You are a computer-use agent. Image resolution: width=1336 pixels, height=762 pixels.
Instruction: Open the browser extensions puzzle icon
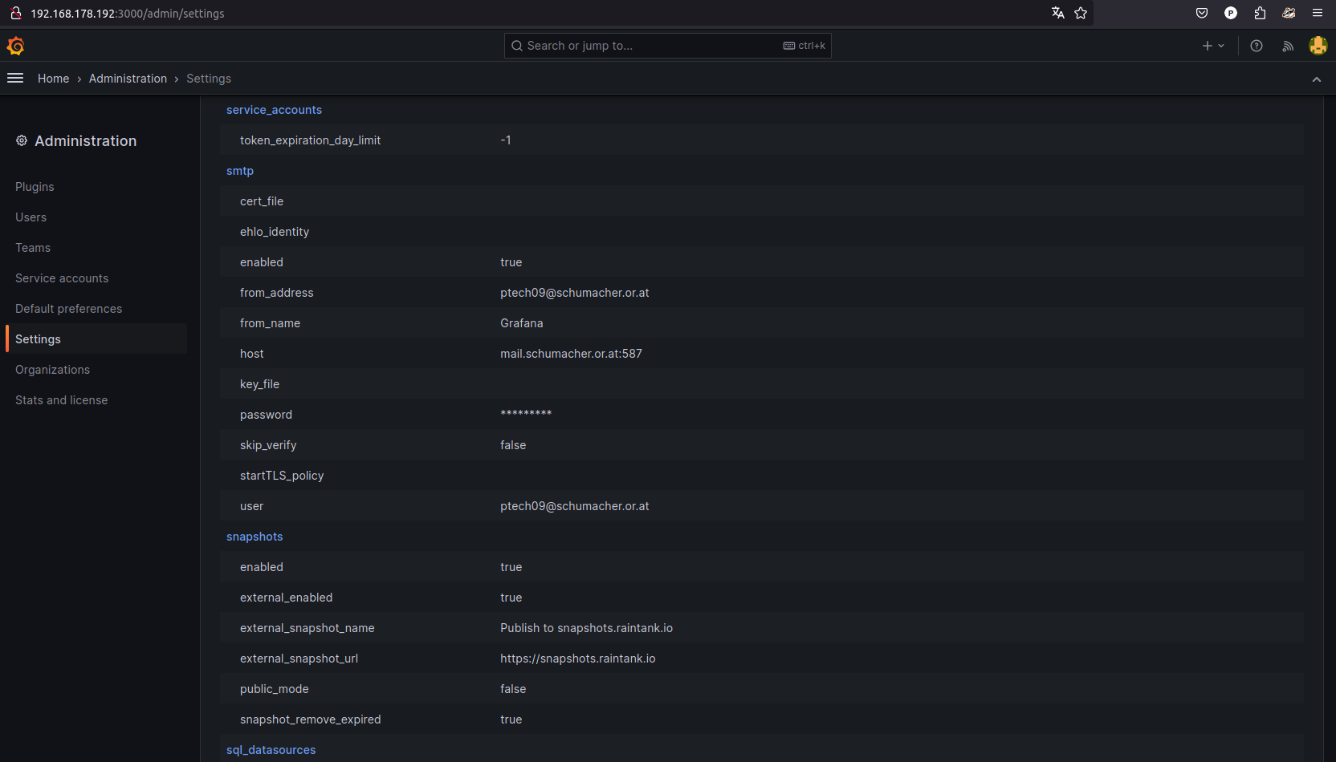pos(1260,13)
